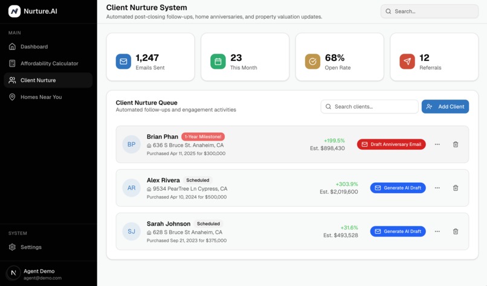
Task: Click the Agent Demo avatar icon
Action: tap(13, 273)
